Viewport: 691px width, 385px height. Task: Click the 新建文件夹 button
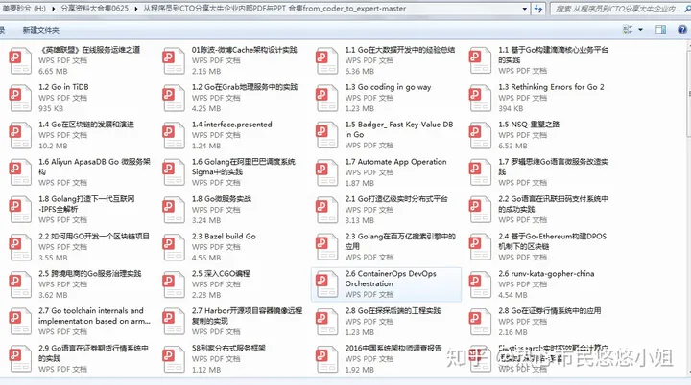point(40,30)
